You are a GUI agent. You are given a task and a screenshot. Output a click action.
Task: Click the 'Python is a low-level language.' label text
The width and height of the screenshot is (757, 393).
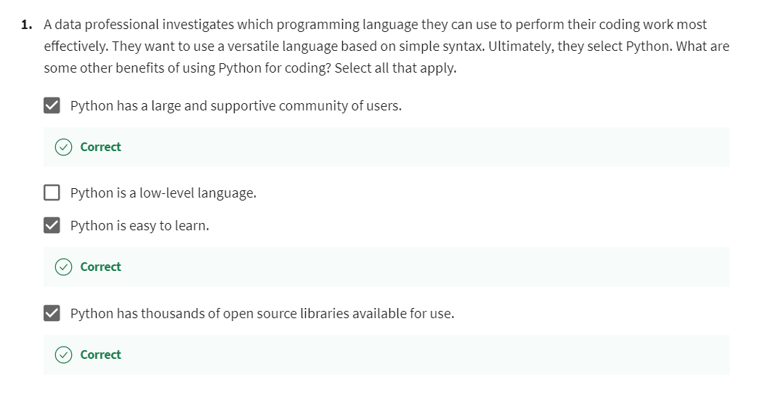pos(163,193)
